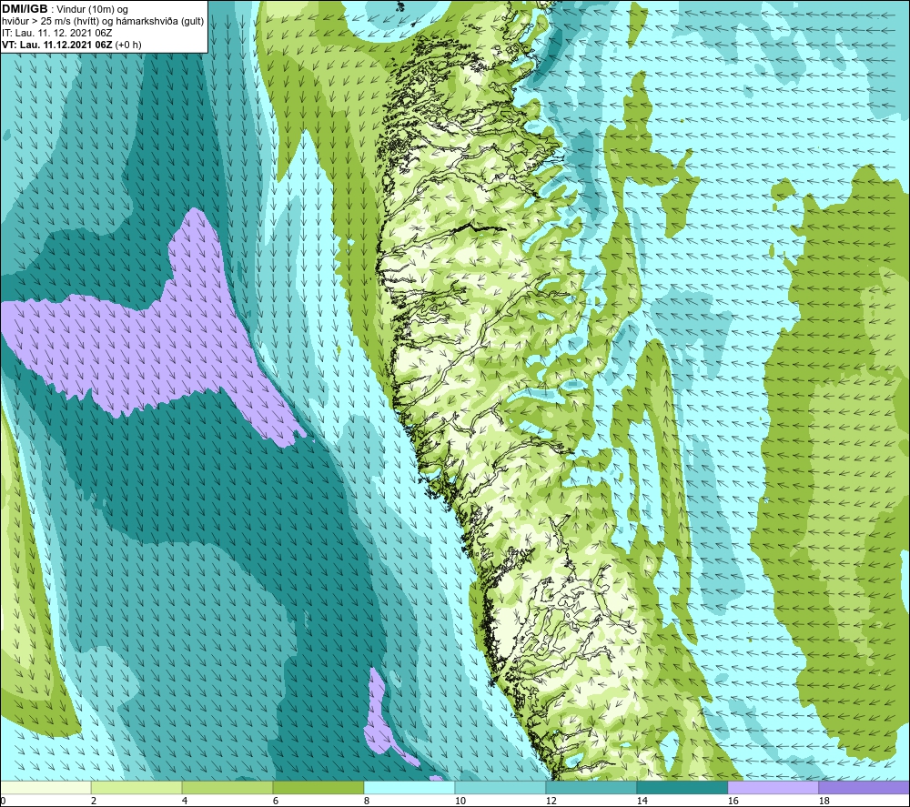Click the 16-18 m/s lavender legend swatch
The image size is (910, 807).
coord(773,787)
